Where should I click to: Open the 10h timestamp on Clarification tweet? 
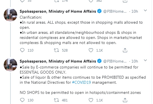click(135, 11)
